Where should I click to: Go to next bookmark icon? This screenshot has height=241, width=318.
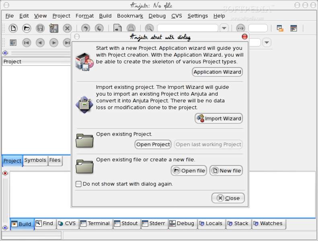54,43
